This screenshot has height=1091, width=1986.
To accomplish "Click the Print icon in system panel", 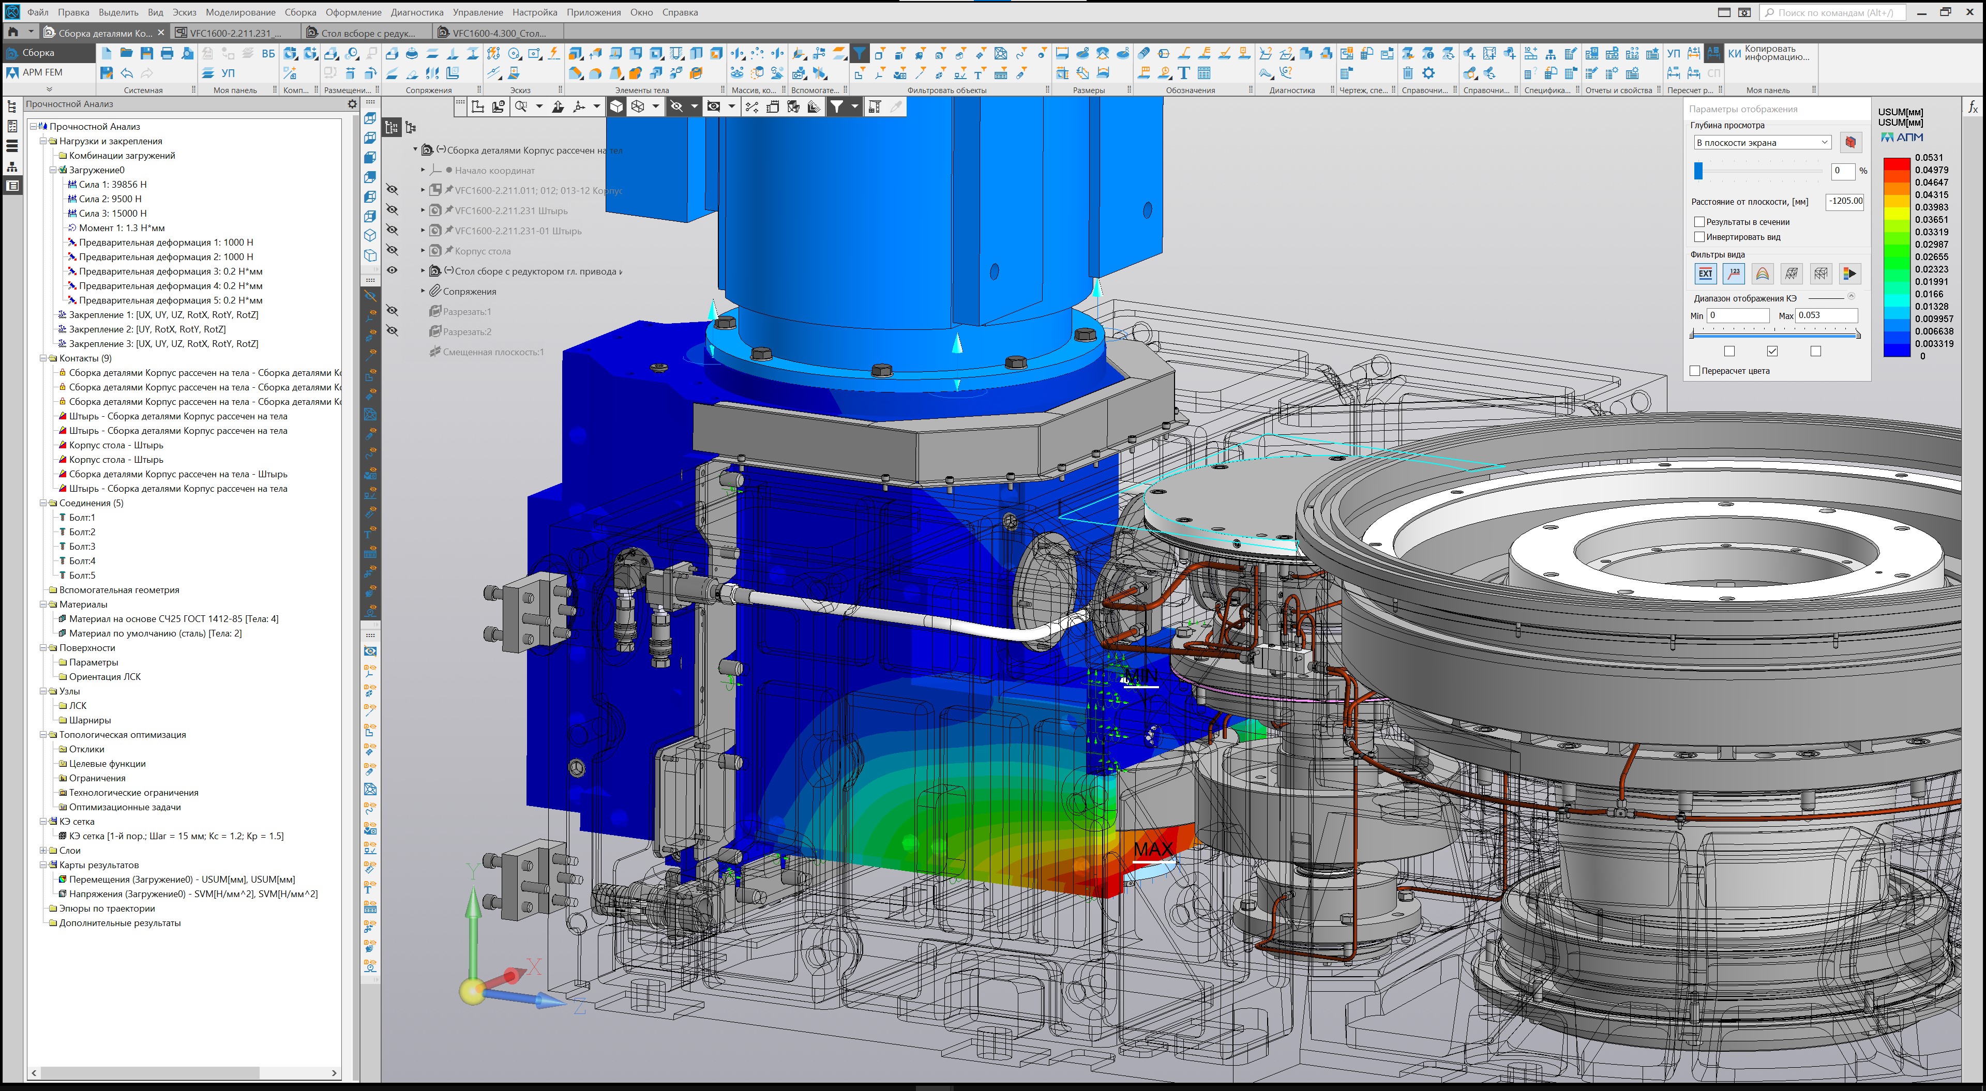I will coord(167,53).
